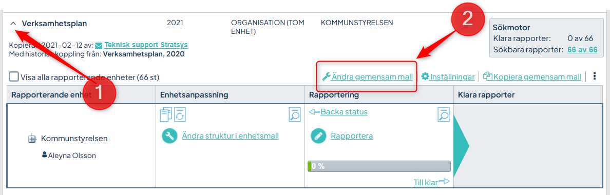Image resolution: width=610 pixels, height=195 pixels.
Task: Click the refresh document icon under Enhetsanpassning
Action: pyautogui.click(x=180, y=114)
